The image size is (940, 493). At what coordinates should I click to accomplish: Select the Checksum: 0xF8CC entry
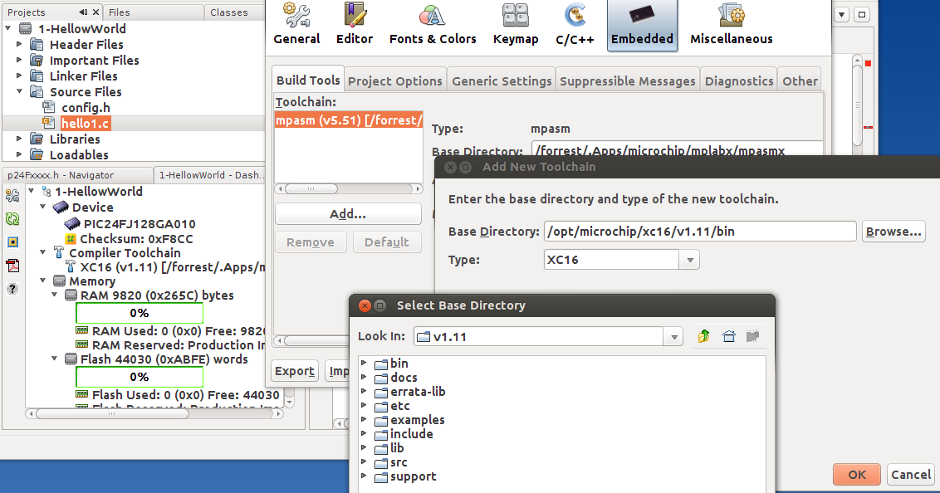130,238
